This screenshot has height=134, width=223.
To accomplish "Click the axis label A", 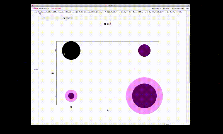I will 108,110.
